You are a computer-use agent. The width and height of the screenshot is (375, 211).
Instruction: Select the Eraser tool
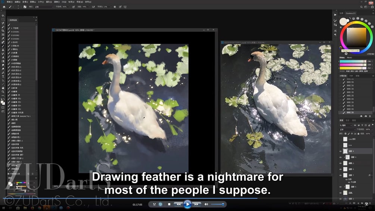coord(3,58)
